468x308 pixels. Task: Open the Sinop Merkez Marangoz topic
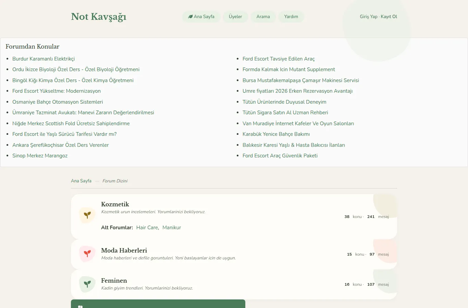pyautogui.click(x=40, y=156)
